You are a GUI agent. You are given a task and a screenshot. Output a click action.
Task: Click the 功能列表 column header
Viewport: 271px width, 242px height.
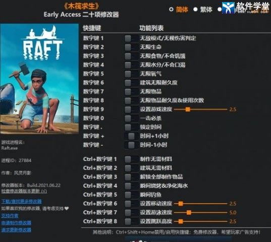point(151,28)
